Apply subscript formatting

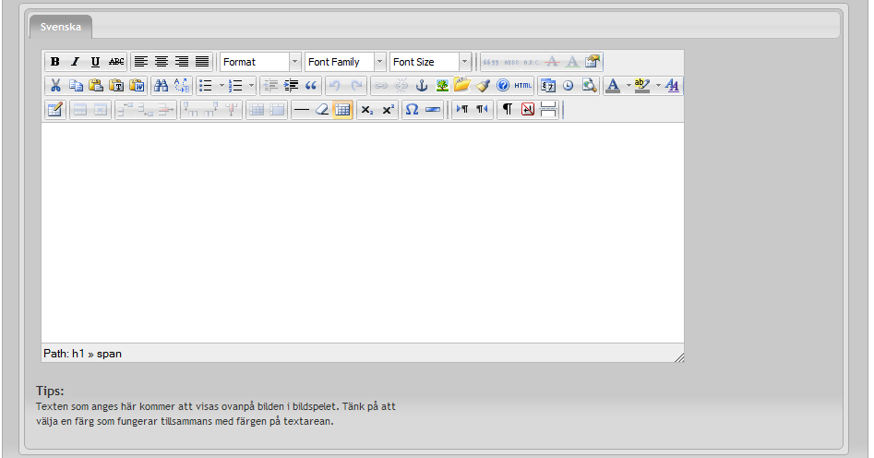tap(366, 110)
